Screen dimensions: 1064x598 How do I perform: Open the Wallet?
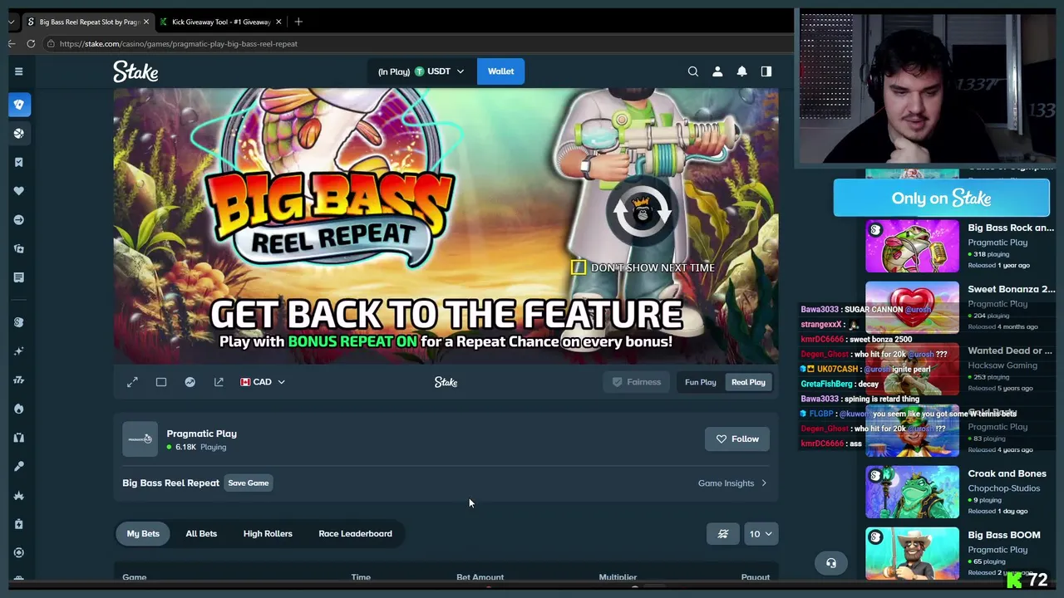(500, 71)
